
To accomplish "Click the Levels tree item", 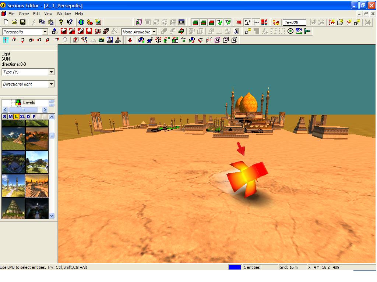I will 29,103.
